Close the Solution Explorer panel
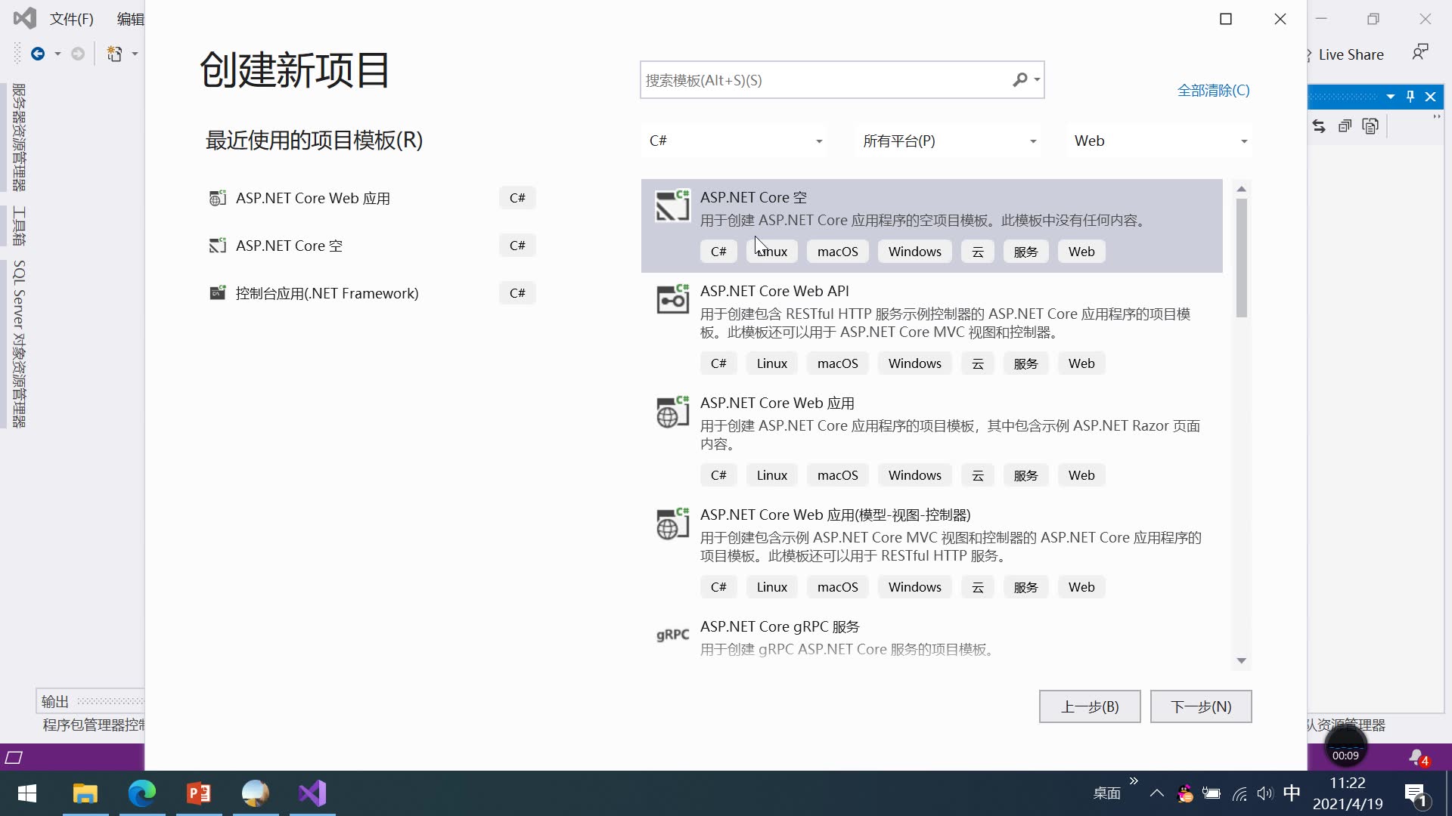The height and width of the screenshot is (816, 1452). click(x=1430, y=97)
